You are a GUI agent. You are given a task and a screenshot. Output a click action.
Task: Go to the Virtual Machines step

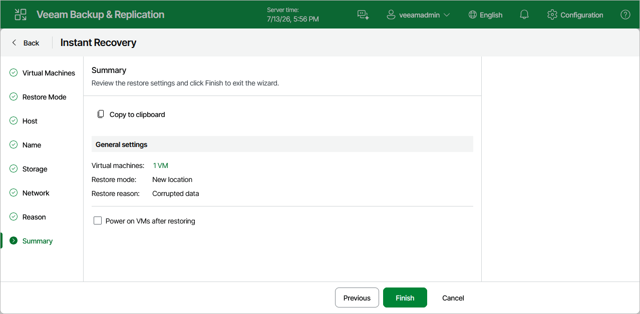click(x=49, y=73)
